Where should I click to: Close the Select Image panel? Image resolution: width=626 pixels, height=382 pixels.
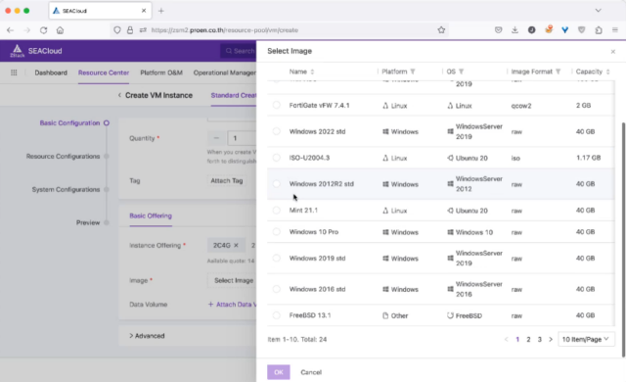pos(613,52)
